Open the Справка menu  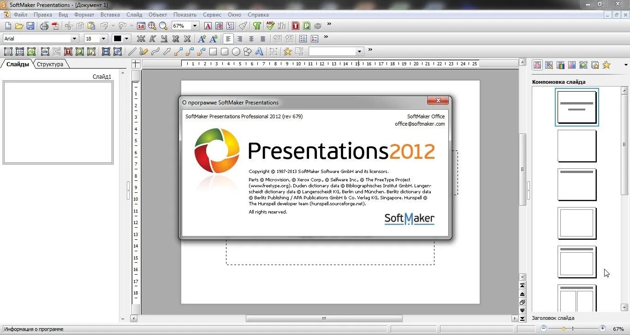coord(258,15)
